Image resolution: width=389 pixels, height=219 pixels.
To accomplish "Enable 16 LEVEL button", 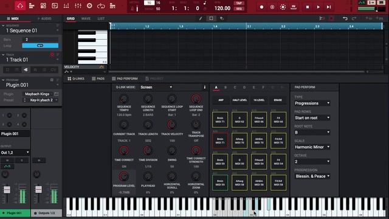I will 259,100.
